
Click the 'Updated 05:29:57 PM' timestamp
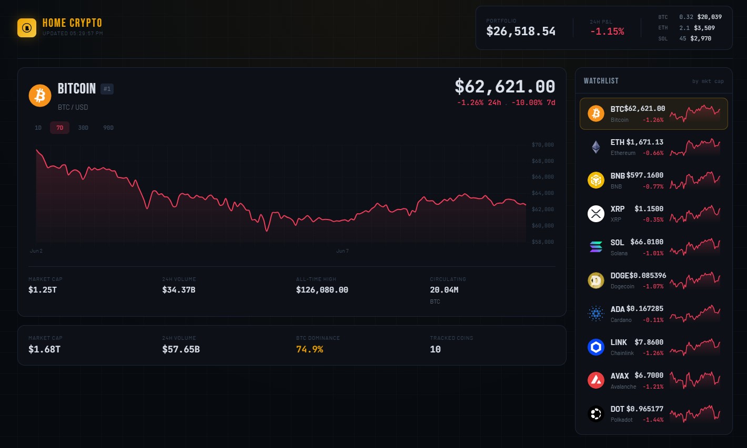(73, 34)
